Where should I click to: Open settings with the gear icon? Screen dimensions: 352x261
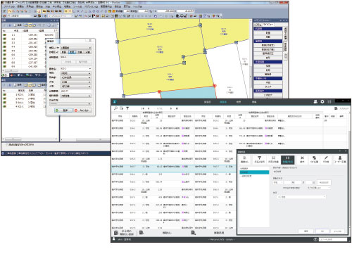pos(322,101)
